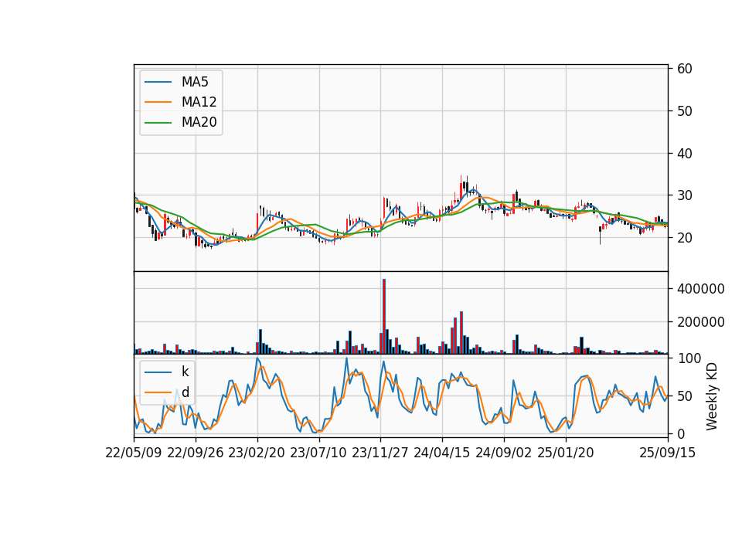742x533 pixels.
Task: Click the price axis value 20
Action: (x=685, y=238)
